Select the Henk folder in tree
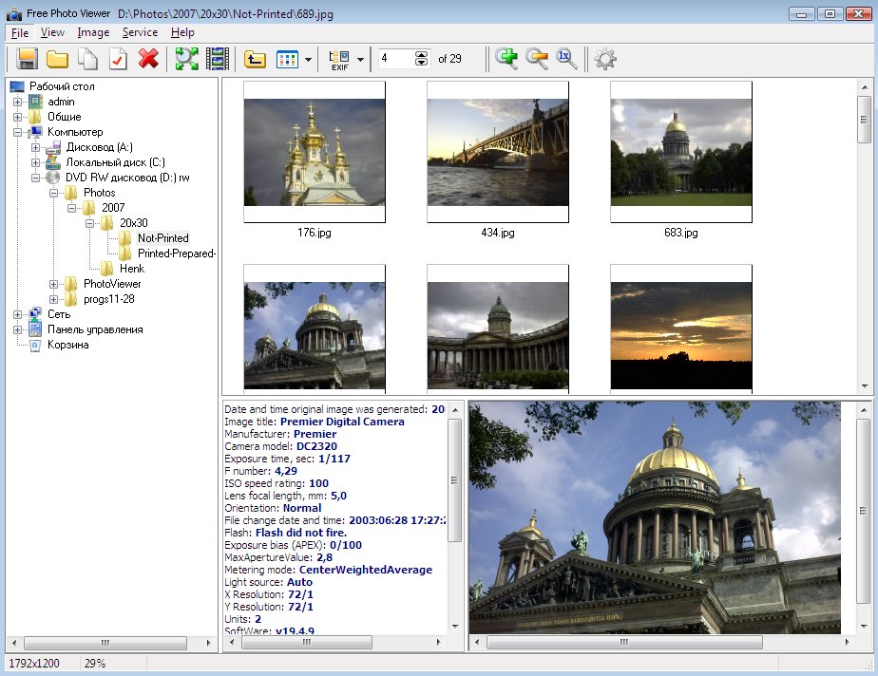Screen dimensions: 878x676 131,269
